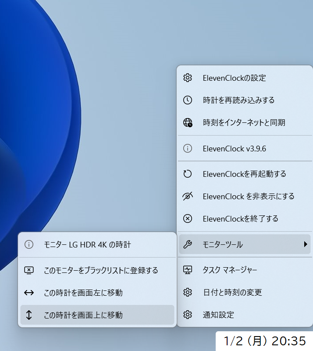
Task: Click the task manager monitor icon
Action: [x=188, y=270]
